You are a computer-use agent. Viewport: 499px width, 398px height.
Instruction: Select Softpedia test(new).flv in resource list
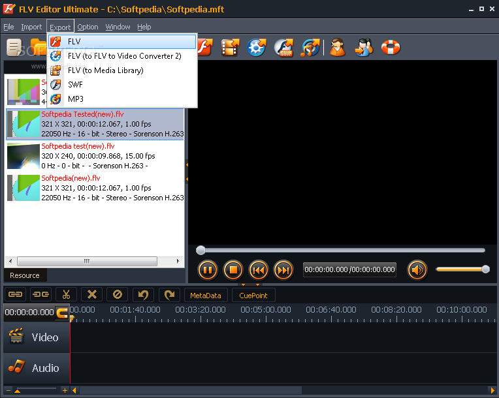[x=95, y=156]
